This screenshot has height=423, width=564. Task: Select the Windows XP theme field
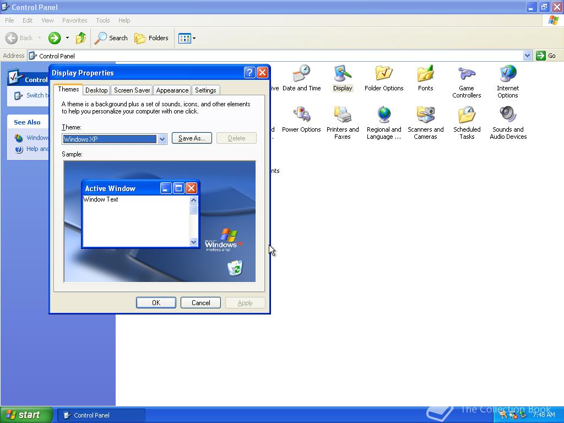tap(110, 139)
